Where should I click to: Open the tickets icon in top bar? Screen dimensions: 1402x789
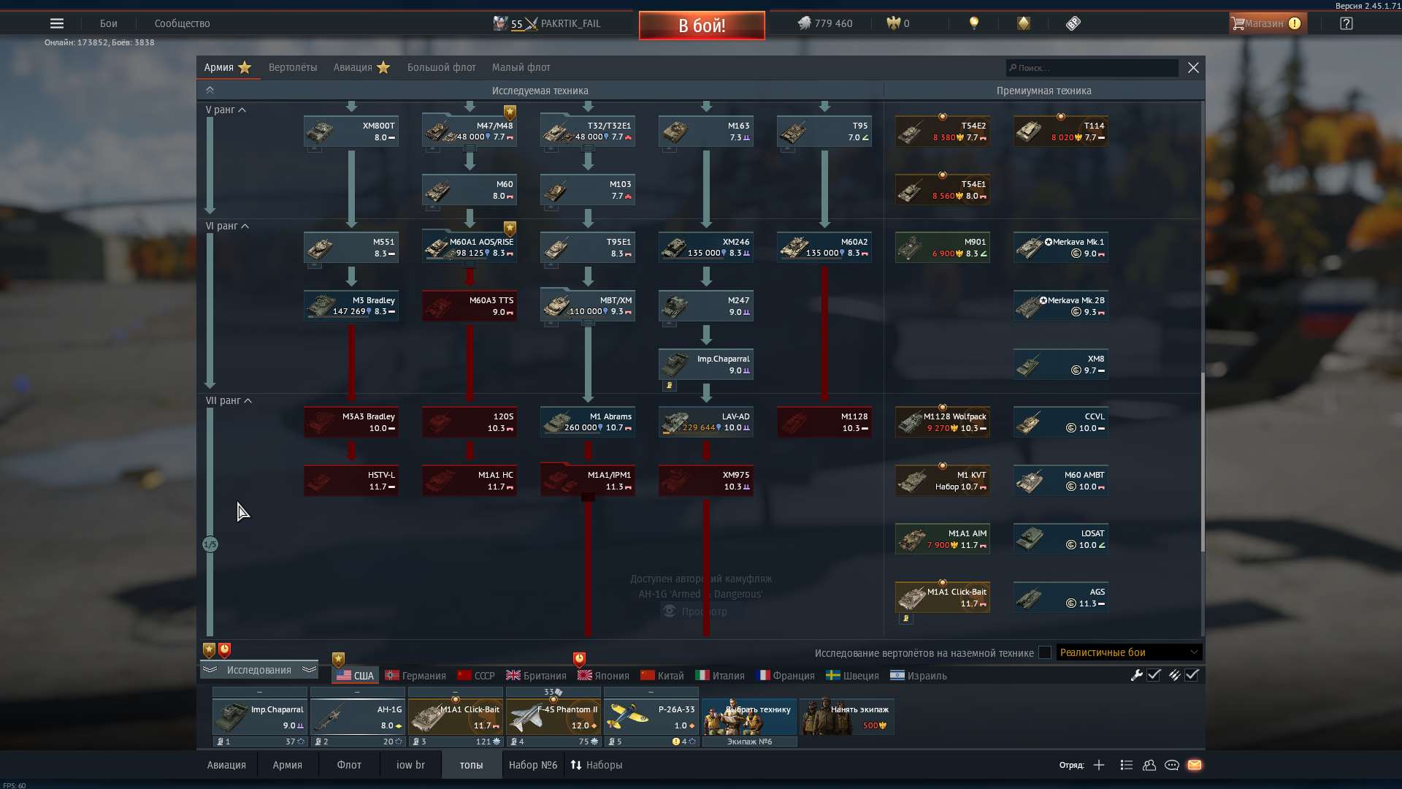(1073, 23)
